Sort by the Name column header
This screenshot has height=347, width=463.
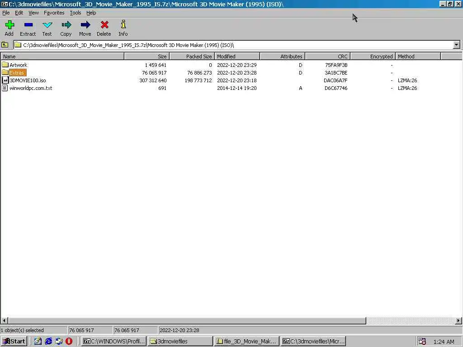coord(62,56)
